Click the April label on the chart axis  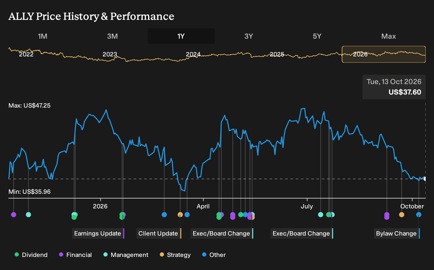203,206
